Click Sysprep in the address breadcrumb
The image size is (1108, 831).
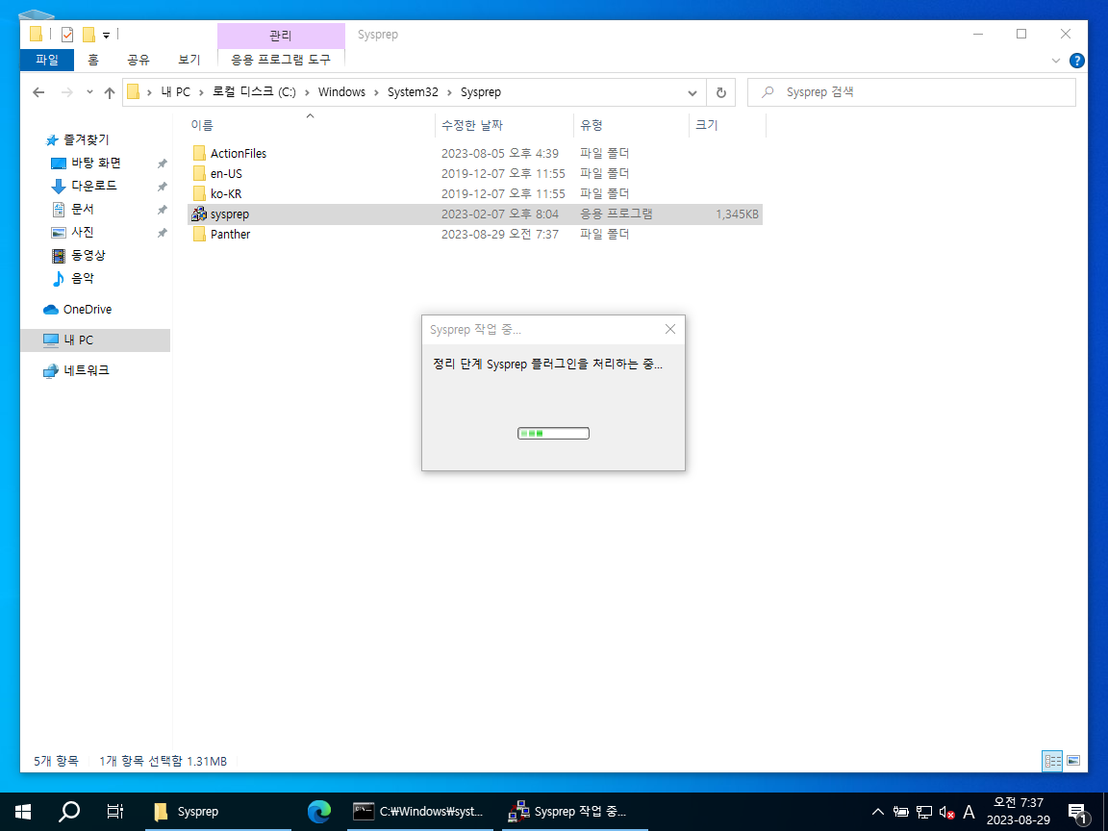[x=481, y=92]
